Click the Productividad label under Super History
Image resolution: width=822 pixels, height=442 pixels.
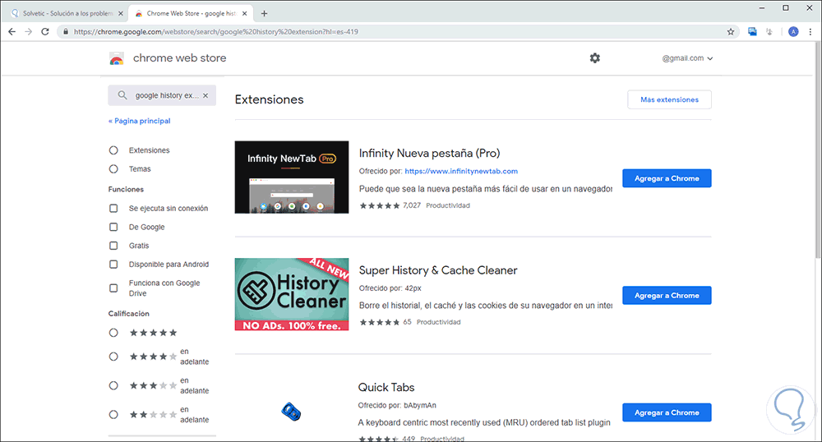pos(438,322)
